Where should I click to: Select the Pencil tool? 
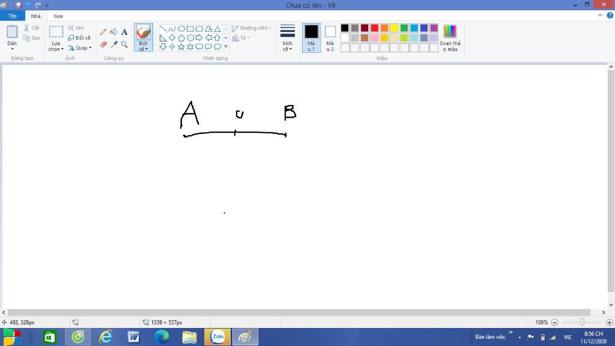pos(103,32)
